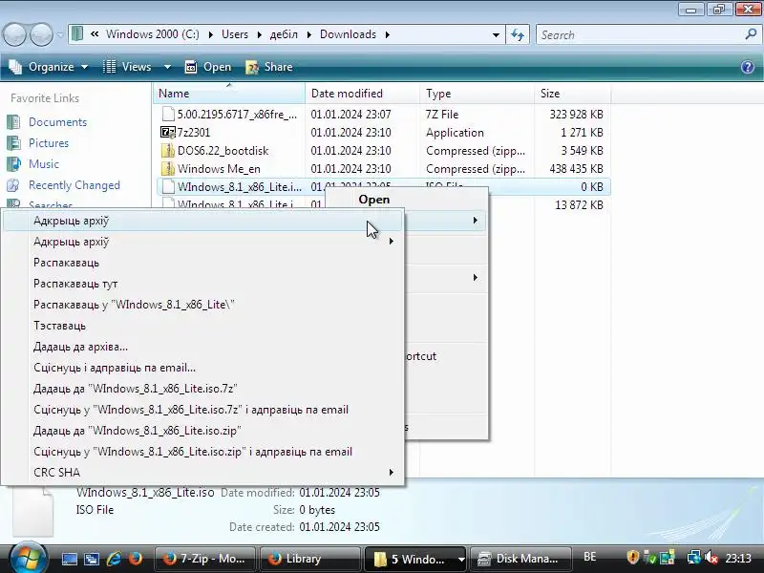
Task: Click the double chevron at the start of the address bar
Action: (95, 34)
